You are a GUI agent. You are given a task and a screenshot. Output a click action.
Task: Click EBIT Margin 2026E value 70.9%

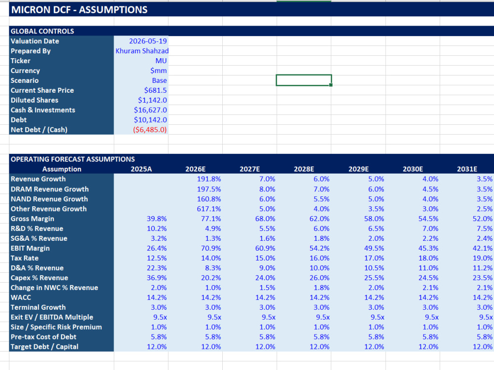211,248
